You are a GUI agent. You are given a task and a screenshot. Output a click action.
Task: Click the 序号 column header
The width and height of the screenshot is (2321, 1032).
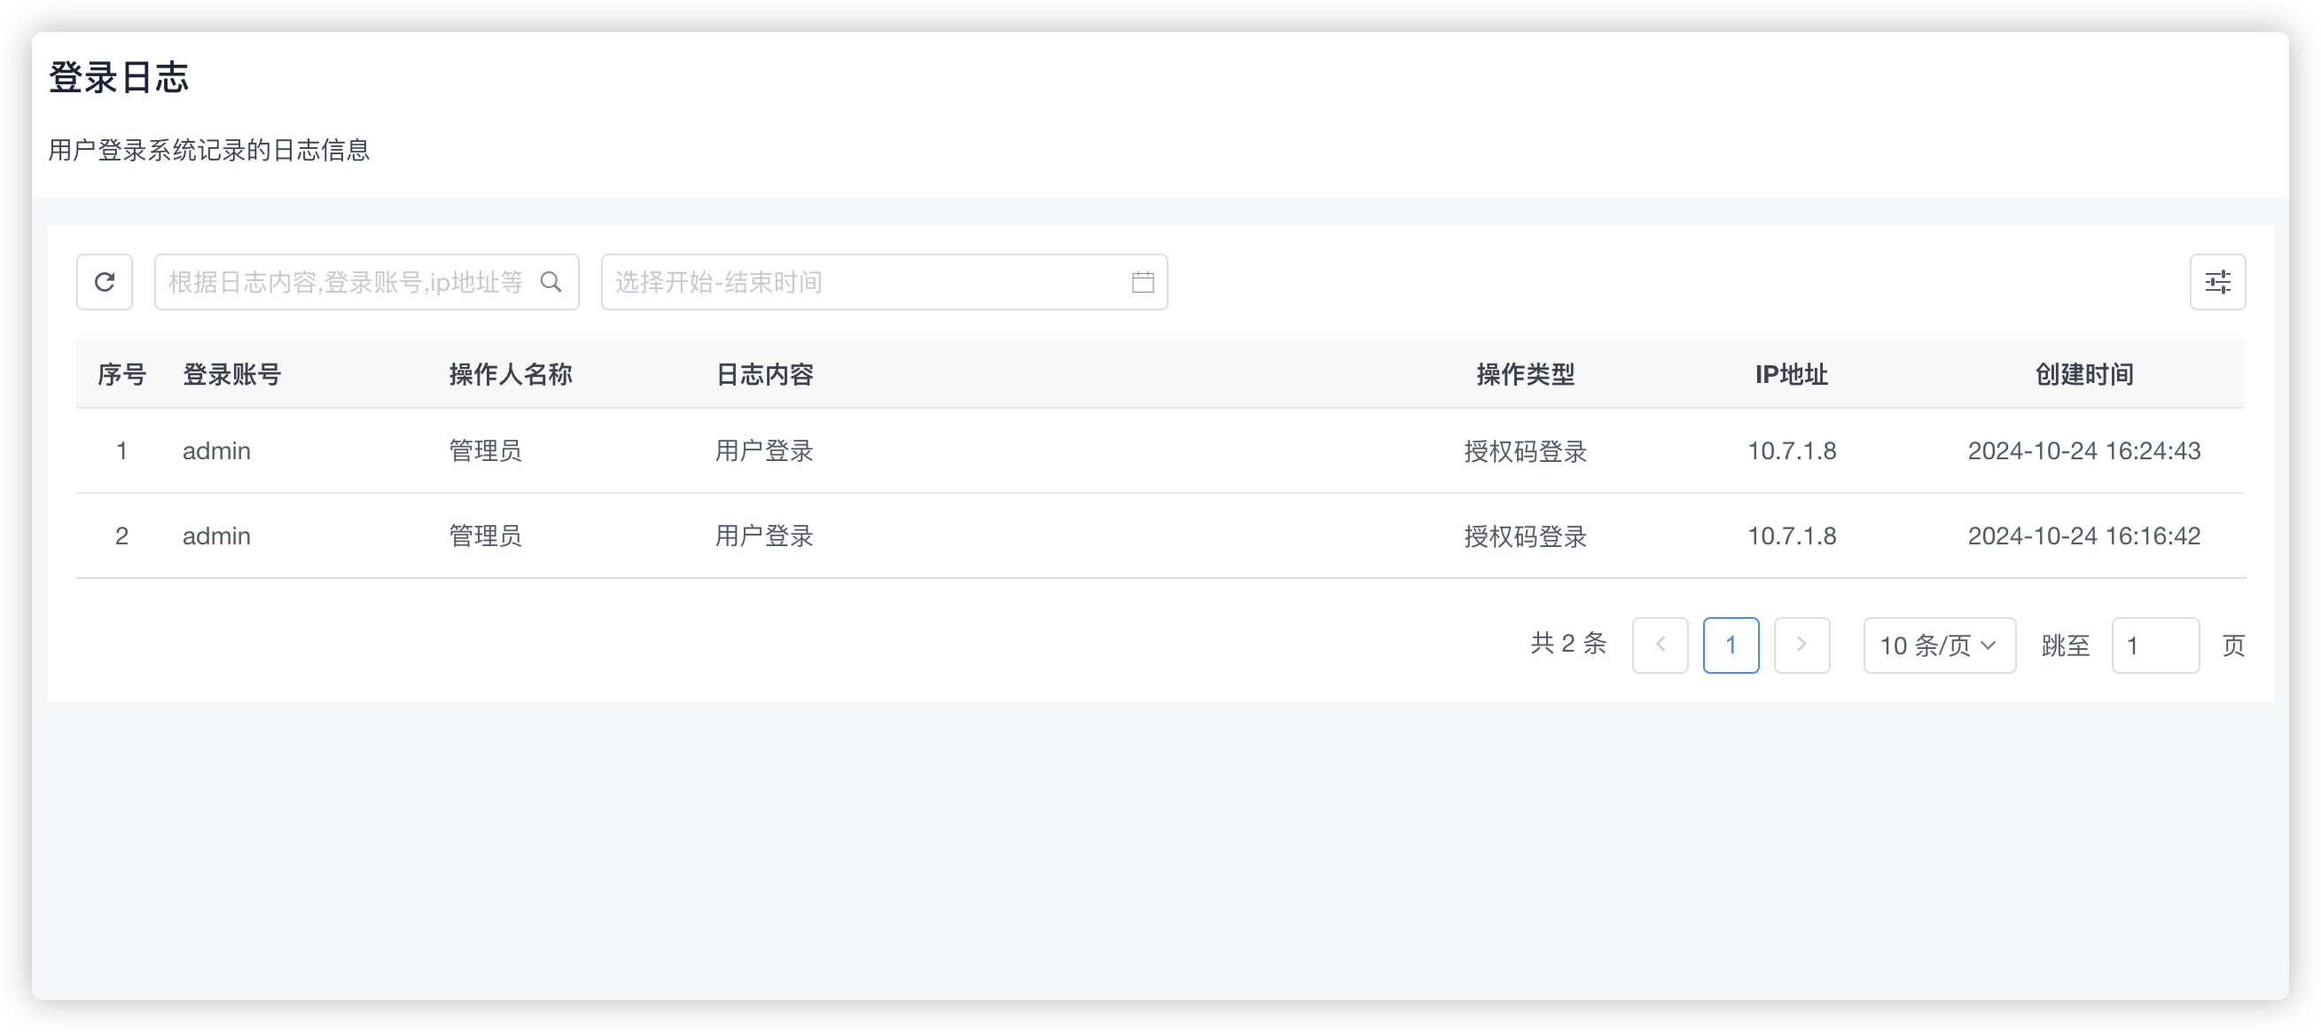point(121,374)
